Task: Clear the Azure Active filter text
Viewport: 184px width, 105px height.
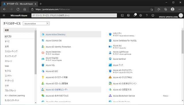Action: [47, 23]
